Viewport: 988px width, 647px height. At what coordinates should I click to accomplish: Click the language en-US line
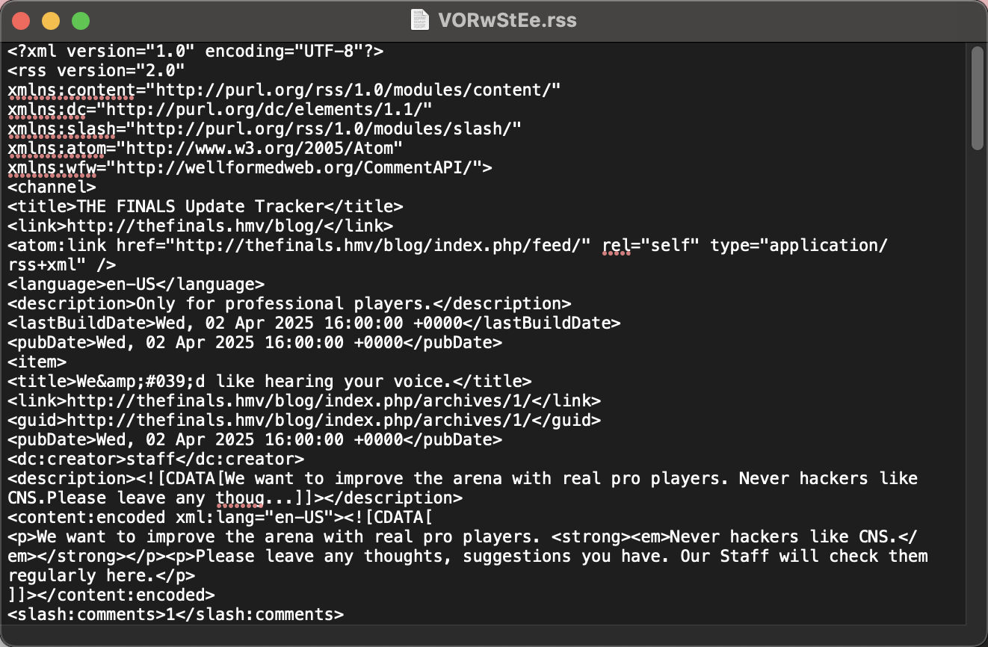click(136, 285)
